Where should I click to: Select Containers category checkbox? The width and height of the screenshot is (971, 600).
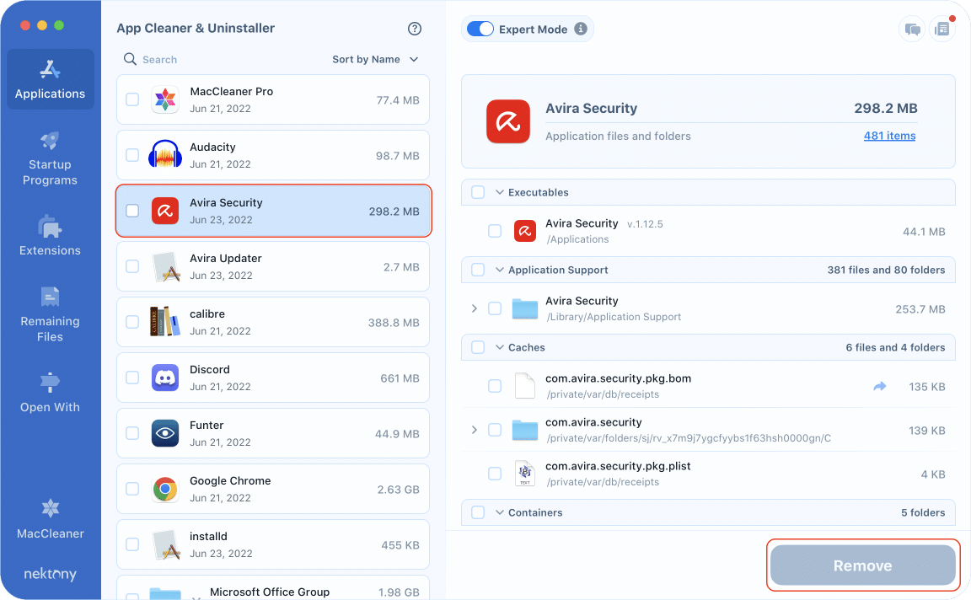pos(478,512)
